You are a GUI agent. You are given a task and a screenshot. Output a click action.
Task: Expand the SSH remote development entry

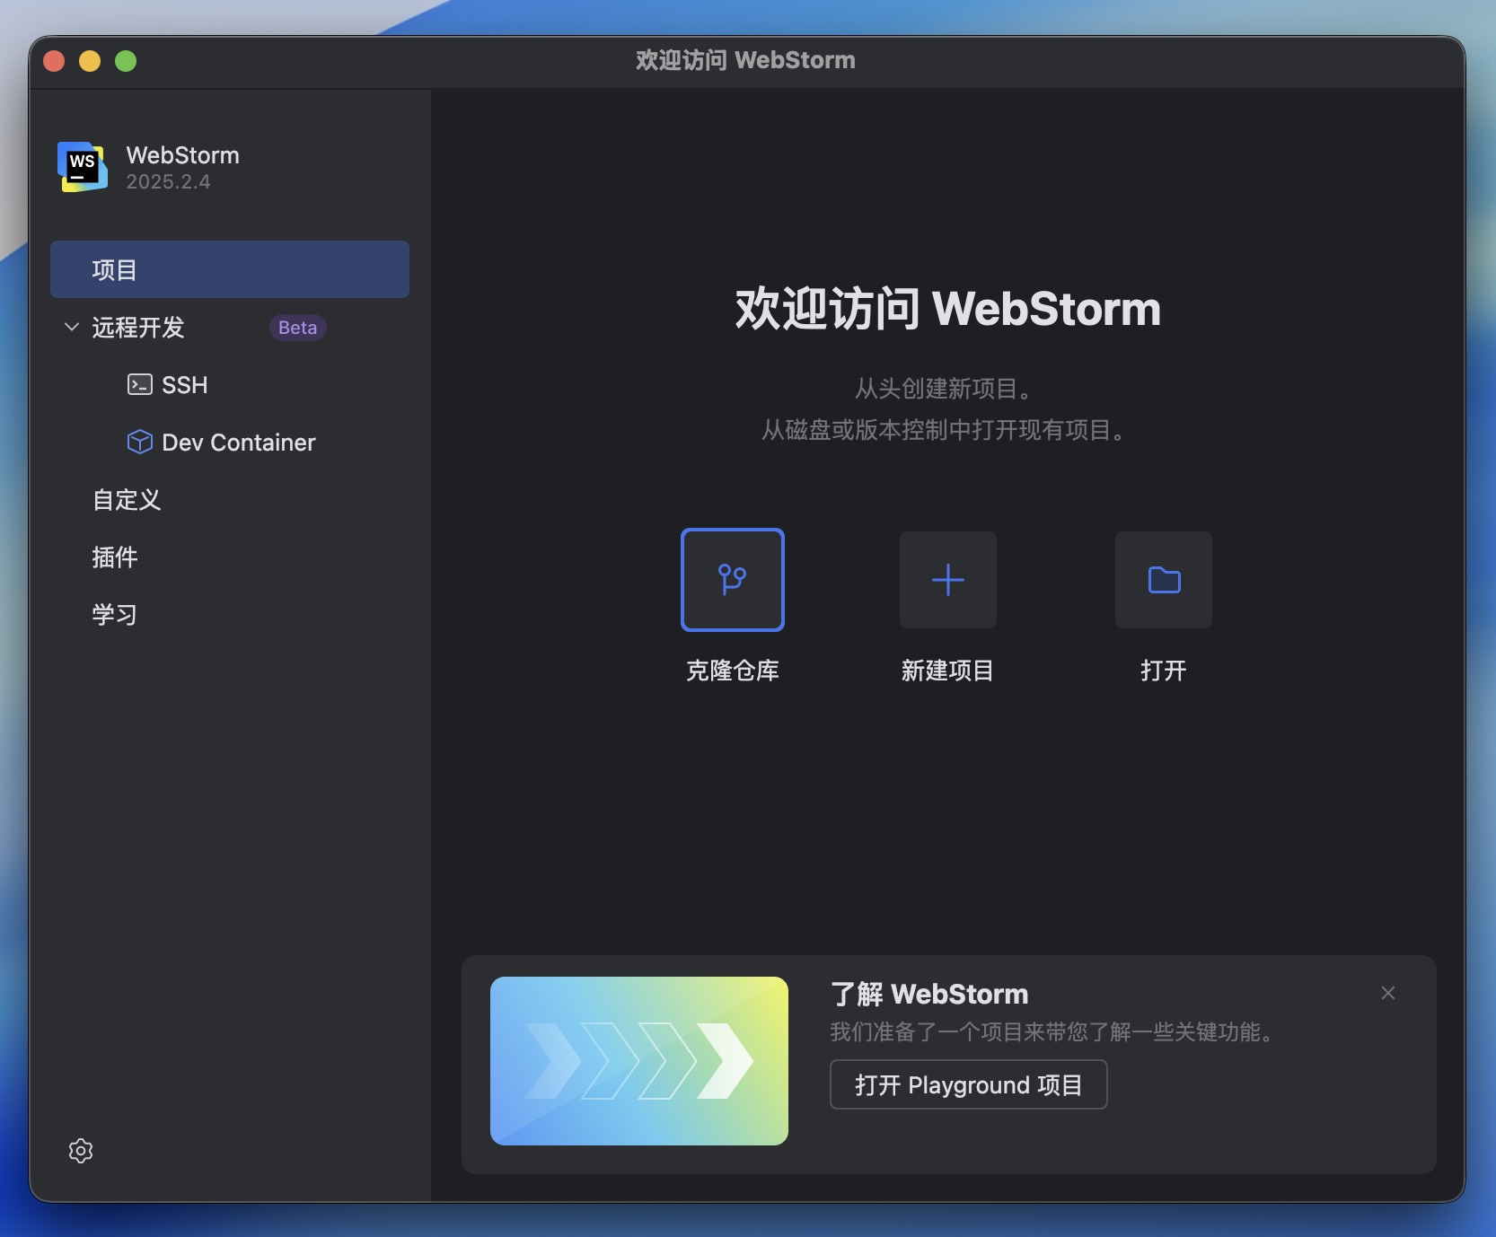184,384
